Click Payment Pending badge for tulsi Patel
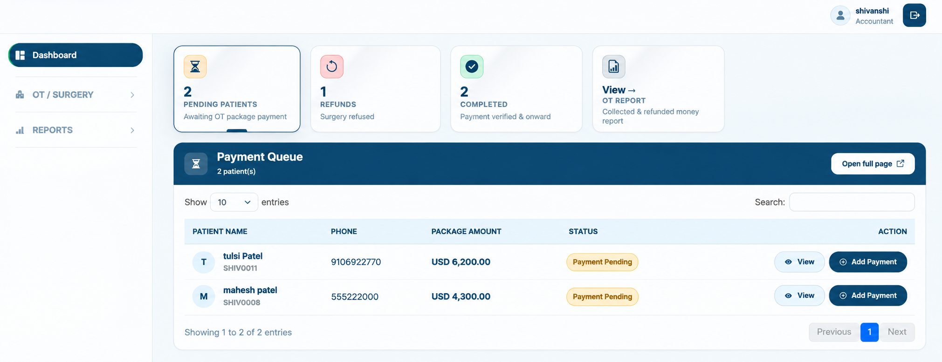 coord(602,262)
